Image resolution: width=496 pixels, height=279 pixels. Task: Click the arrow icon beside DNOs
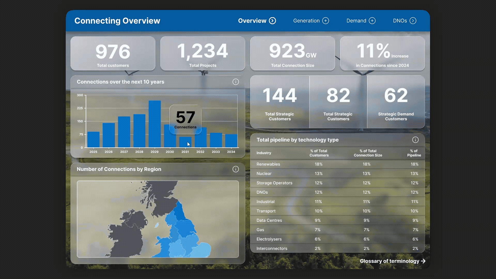pyautogui.click(x=413, y=21)
